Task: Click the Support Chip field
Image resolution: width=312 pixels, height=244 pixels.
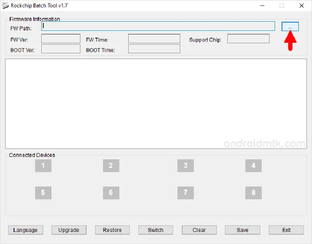Action: point(248,38)
